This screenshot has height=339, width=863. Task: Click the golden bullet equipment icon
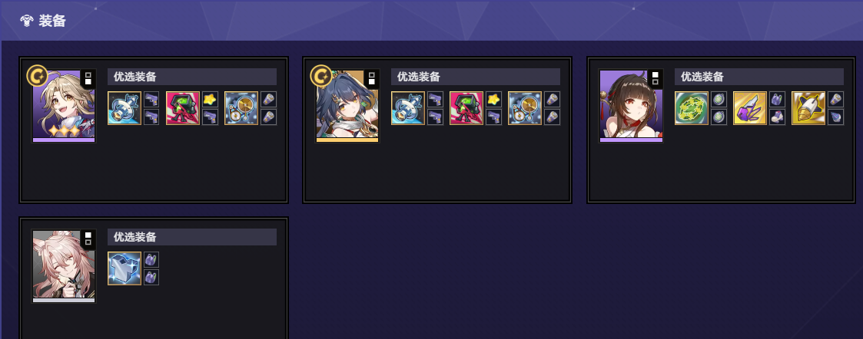coord(808,108)
